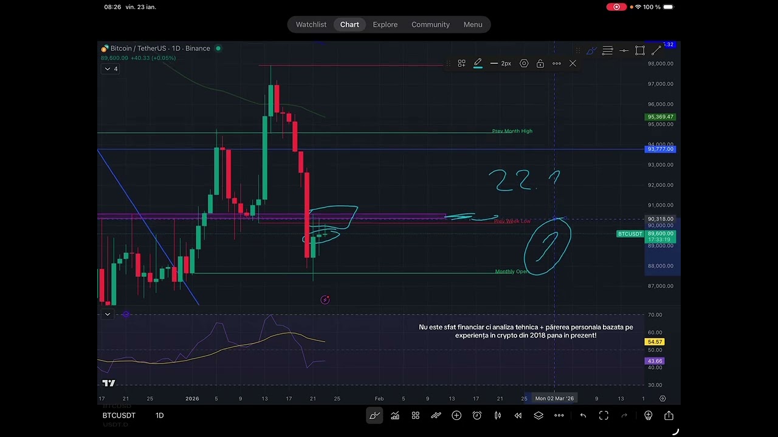778x437 pixels.
Task: Select the Fibonacci retracement lines tool
Action: (607, 51)
